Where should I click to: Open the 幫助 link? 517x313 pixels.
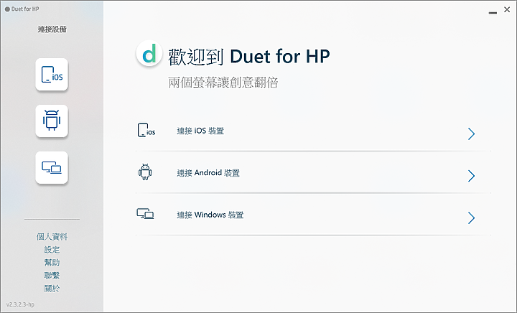[52, 263]
